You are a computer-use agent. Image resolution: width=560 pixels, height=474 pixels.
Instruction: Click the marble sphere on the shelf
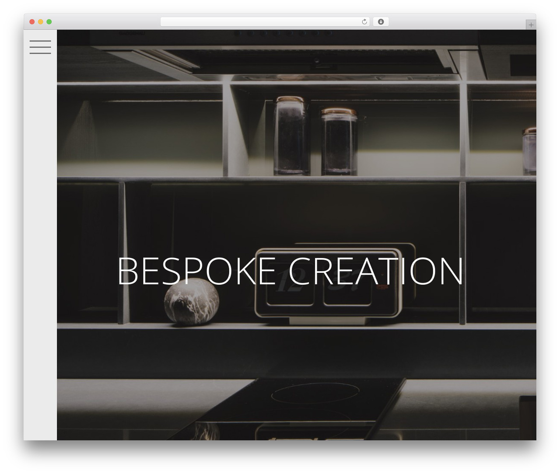tap(191, 302)
